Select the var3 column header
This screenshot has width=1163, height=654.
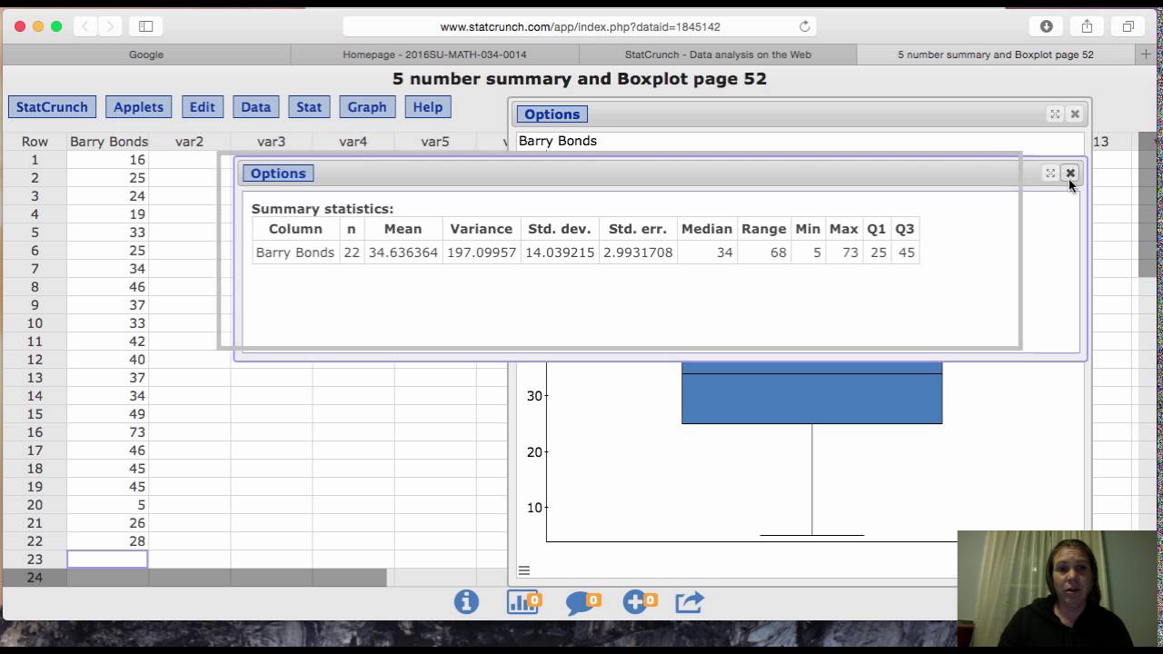[x=271, y=142]
